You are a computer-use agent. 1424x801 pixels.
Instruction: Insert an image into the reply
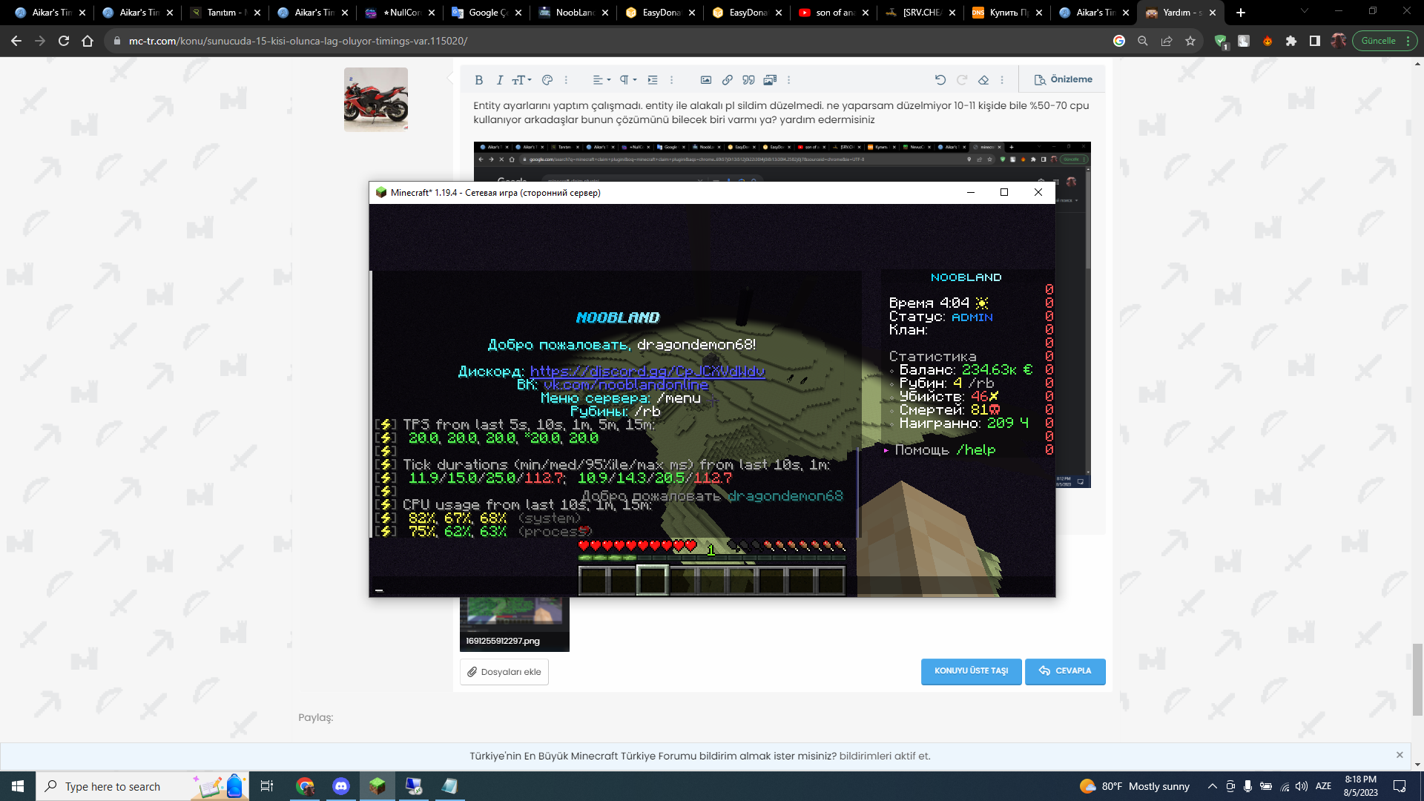[706, 80]
